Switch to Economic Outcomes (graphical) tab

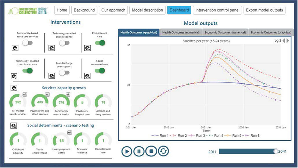[271, 32]
